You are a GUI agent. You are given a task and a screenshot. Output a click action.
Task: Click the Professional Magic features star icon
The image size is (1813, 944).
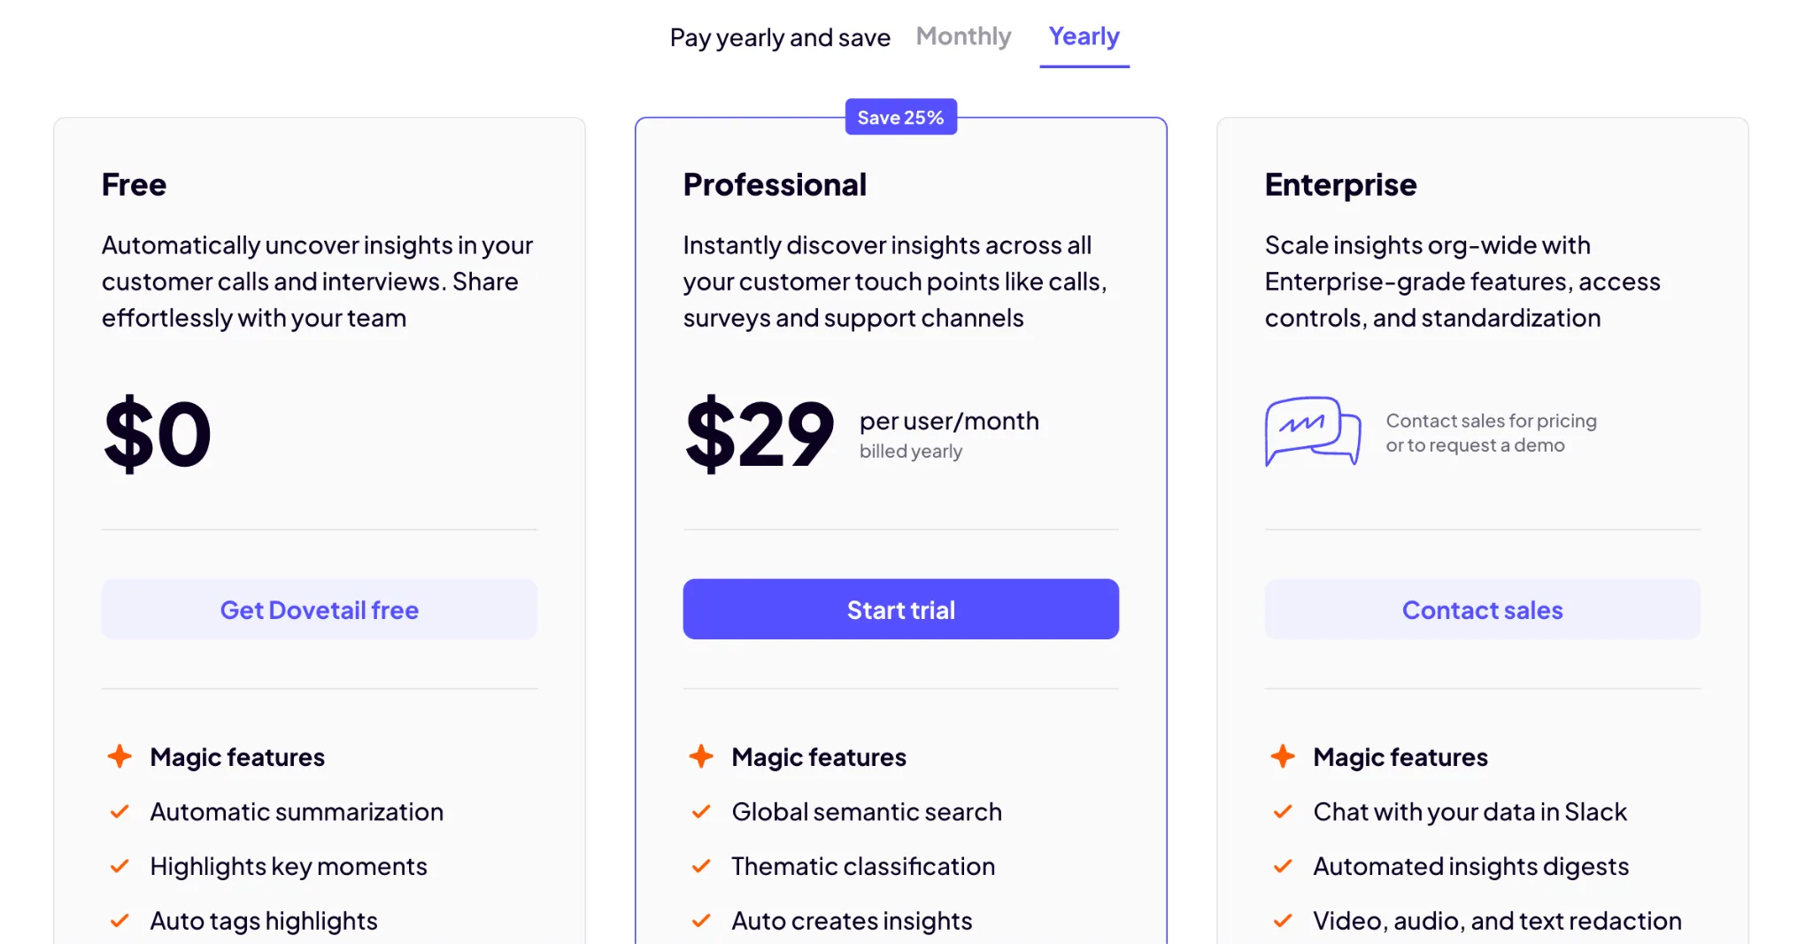coord(701,756)
